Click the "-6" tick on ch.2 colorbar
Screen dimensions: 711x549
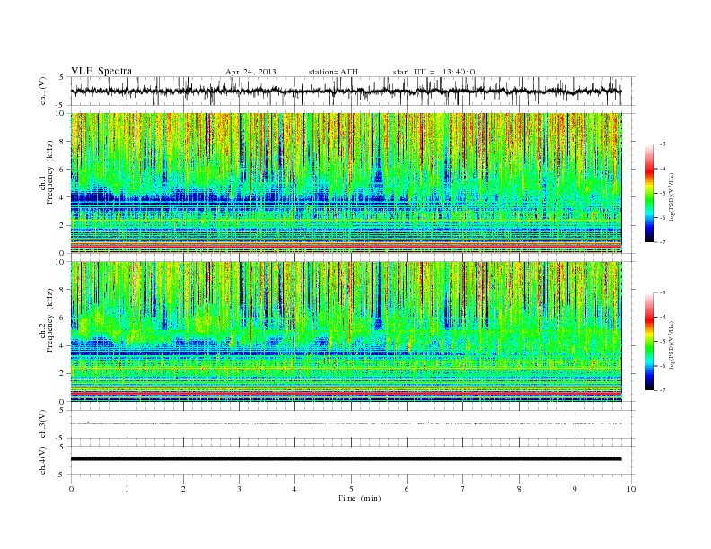663,366
